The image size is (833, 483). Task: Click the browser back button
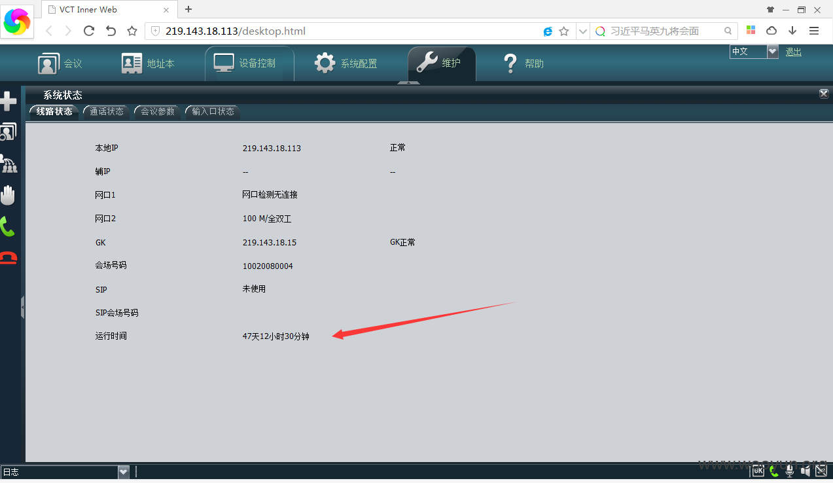[49, 31]
